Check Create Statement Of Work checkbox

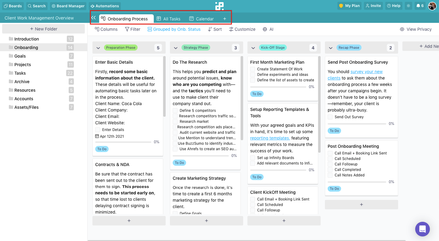tap(253, 69)
